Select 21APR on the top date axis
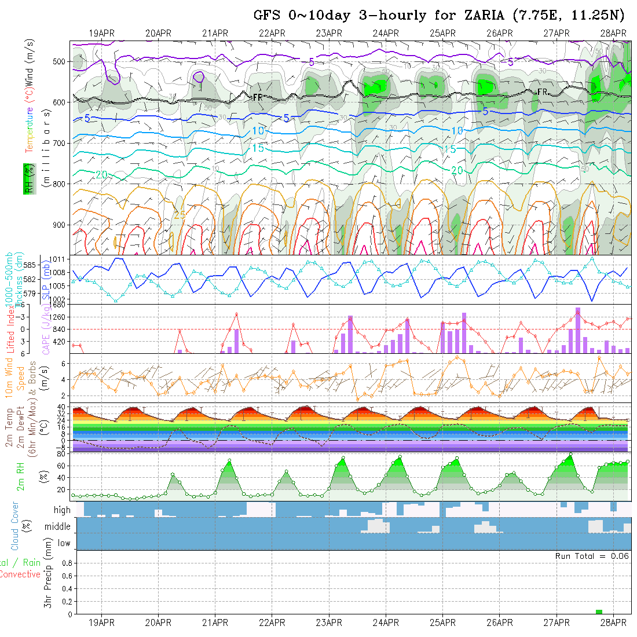Viewport: 637px width, 637px height. click(215, 33)
